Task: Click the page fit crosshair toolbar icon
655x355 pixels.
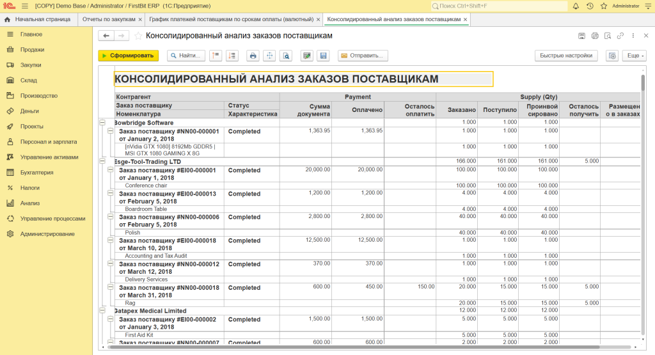Action: click(269, 56)
